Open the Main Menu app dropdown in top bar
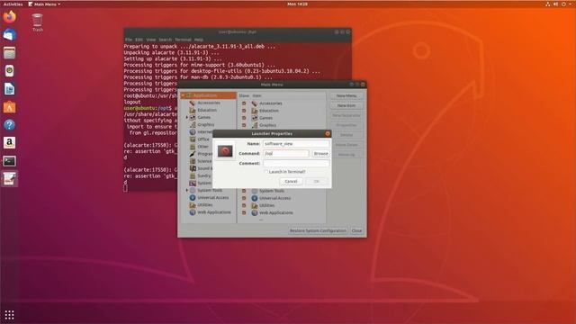Viewport: 576px width, 324px height. pos(44,4)
